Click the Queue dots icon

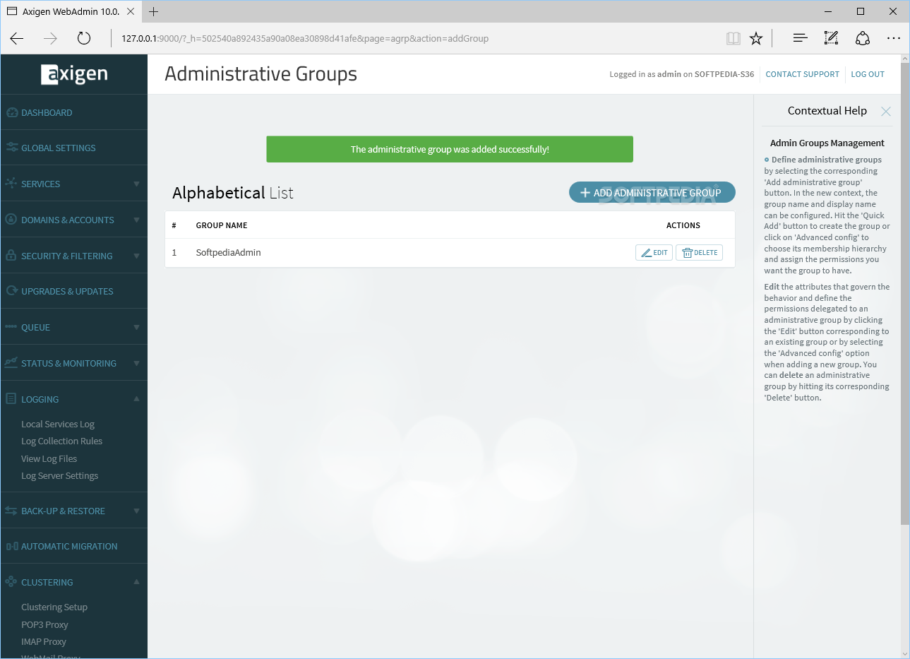(x=11, y=327)
